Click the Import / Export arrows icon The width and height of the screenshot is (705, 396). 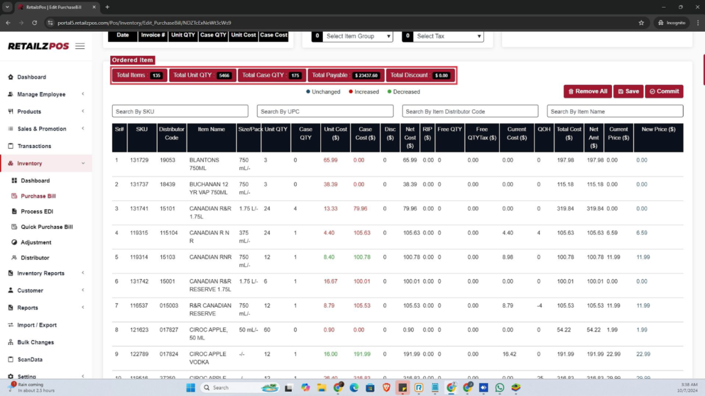tap(11, 325)
